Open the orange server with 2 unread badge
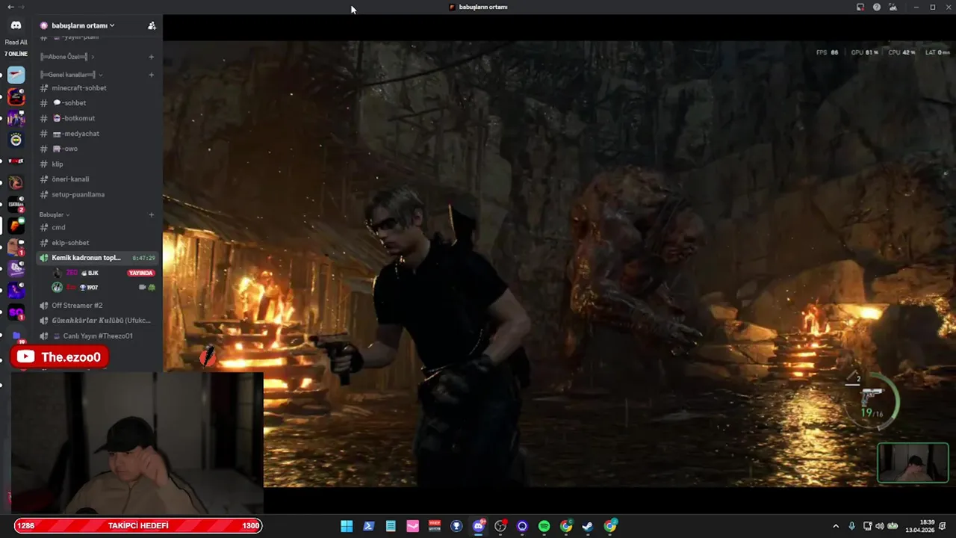The image size is (956, 538). 16,204
